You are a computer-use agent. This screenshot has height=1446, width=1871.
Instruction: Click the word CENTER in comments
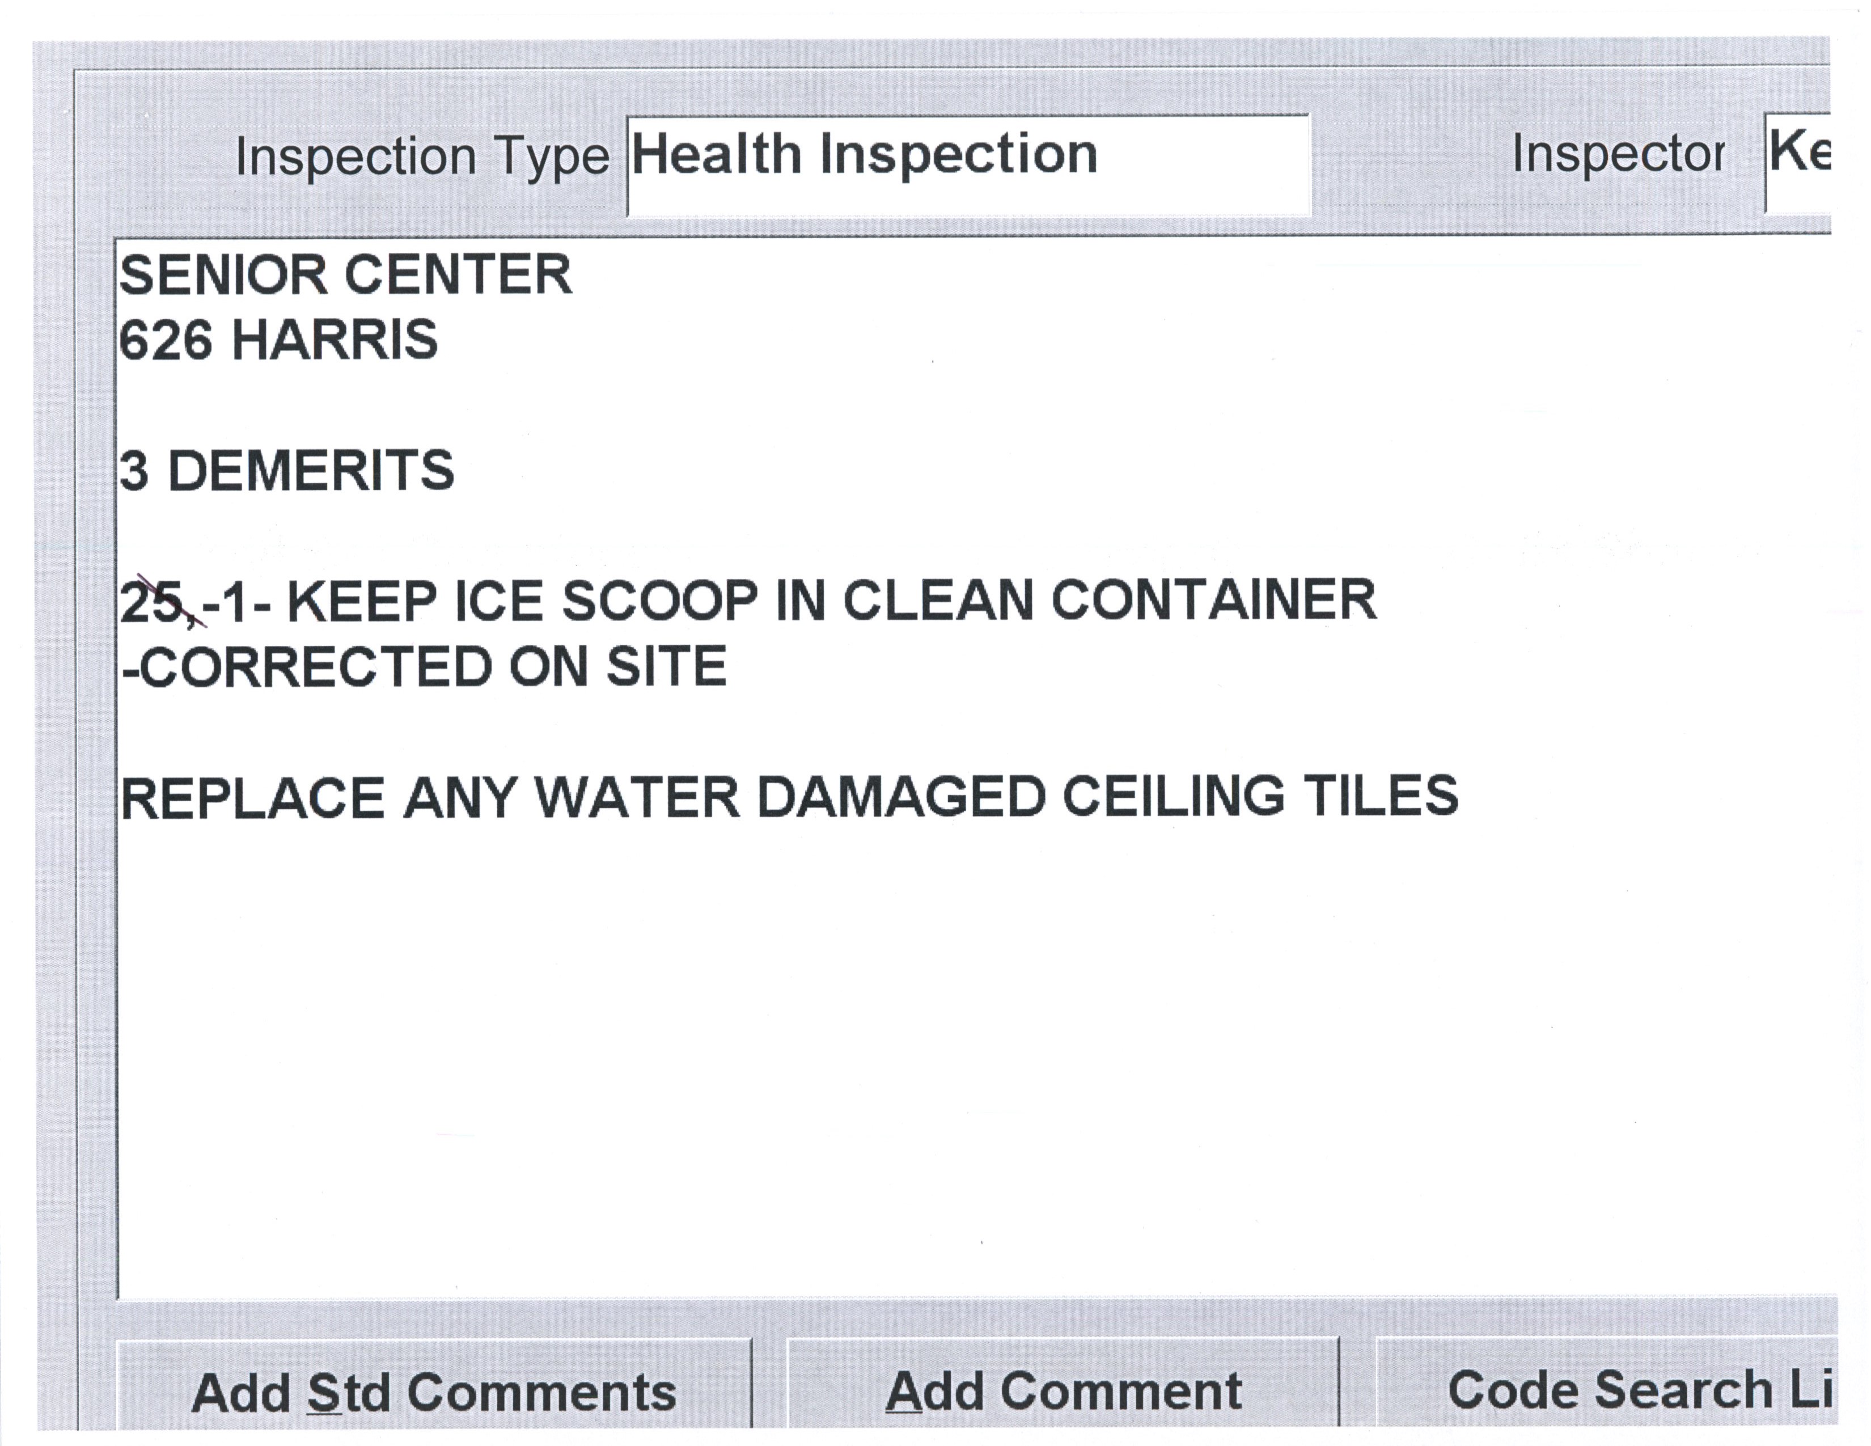pyautogui.click(x=458, y=275)
